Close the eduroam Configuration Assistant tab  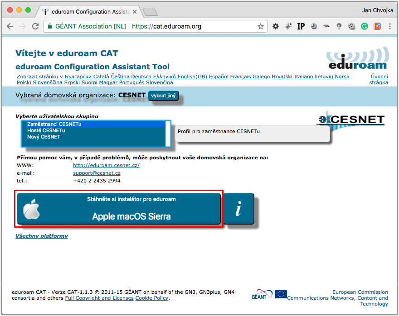point(135,12)
